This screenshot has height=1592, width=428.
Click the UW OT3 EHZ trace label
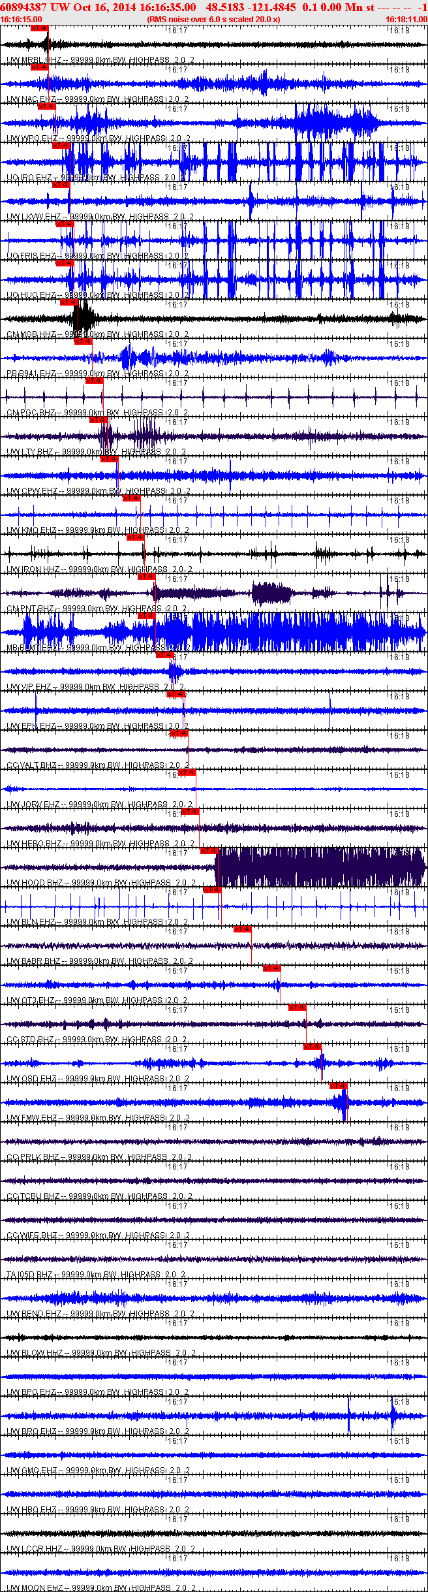[98, 1000]
